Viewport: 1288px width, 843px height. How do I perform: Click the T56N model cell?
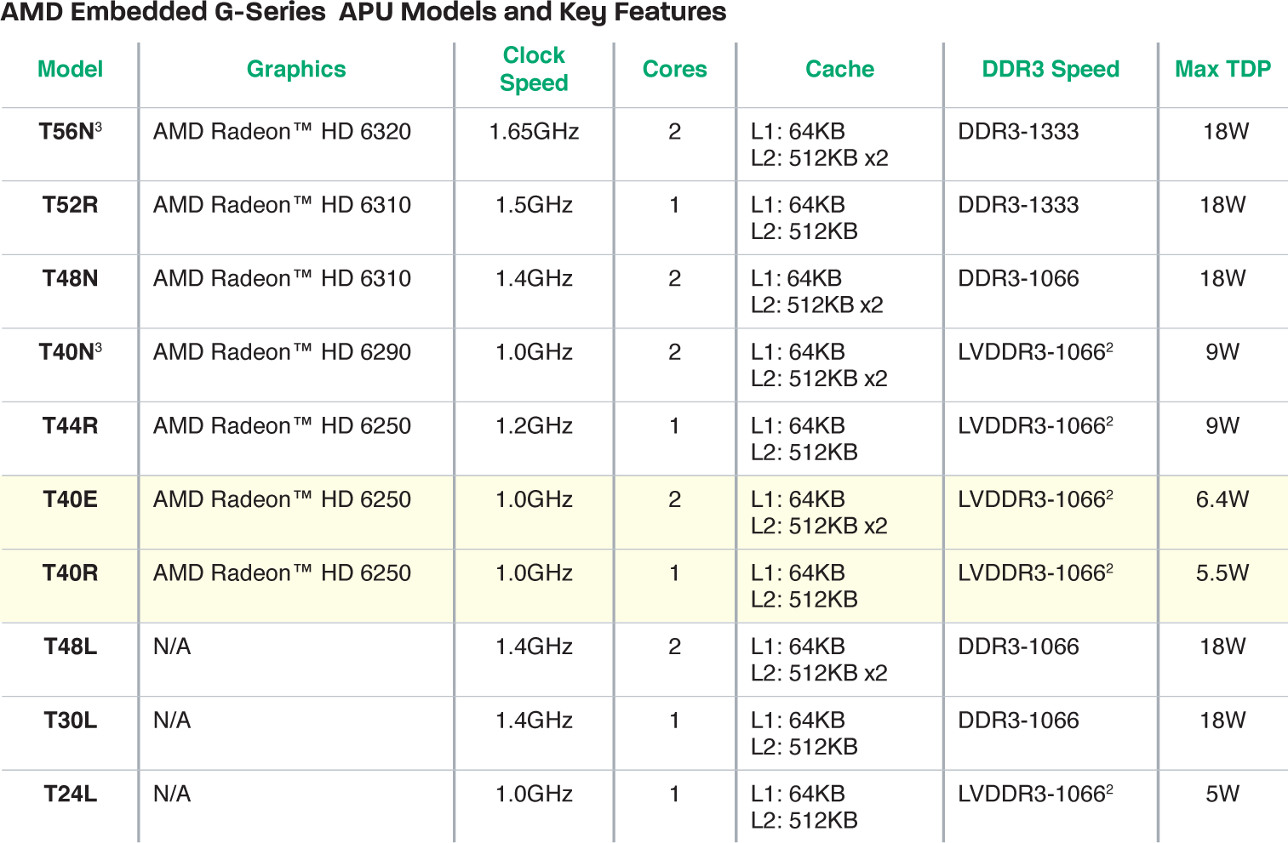click(70, 131)
